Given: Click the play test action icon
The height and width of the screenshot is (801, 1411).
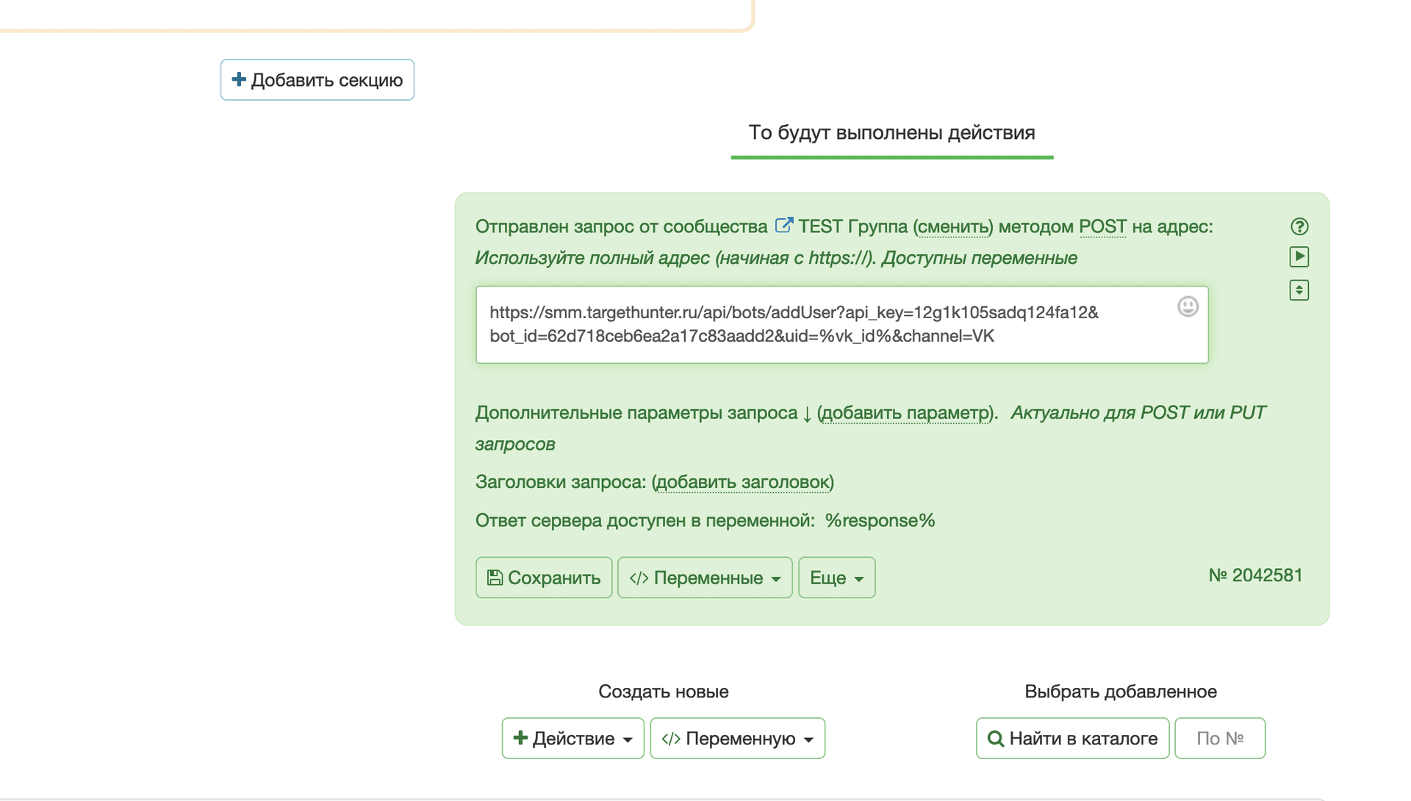Looking at the screenshot, I should [x=1299, y=256].
